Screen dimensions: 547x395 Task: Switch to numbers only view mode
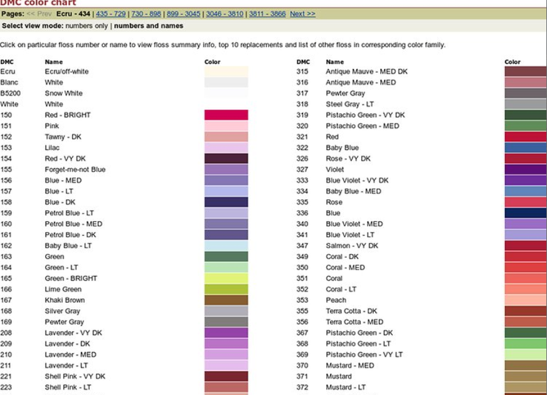coord(87,26)
